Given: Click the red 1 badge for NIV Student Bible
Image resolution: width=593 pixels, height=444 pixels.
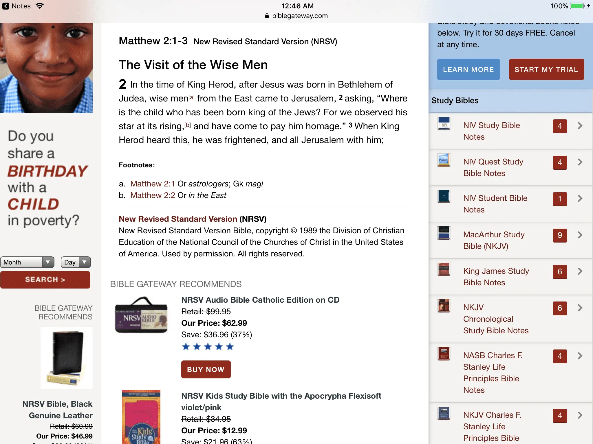Looking at the screenshot, I should point(560,199).
